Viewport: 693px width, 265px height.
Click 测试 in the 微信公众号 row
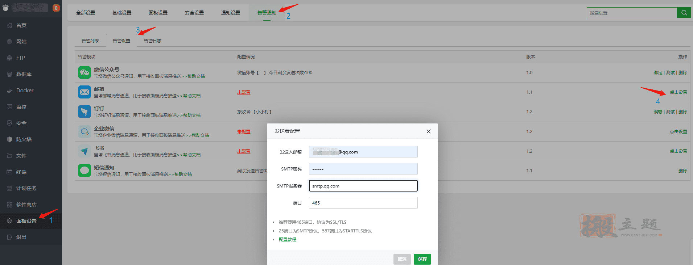[x=671, y=73]
